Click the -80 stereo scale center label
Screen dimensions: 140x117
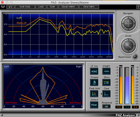[x=43, y=106]
